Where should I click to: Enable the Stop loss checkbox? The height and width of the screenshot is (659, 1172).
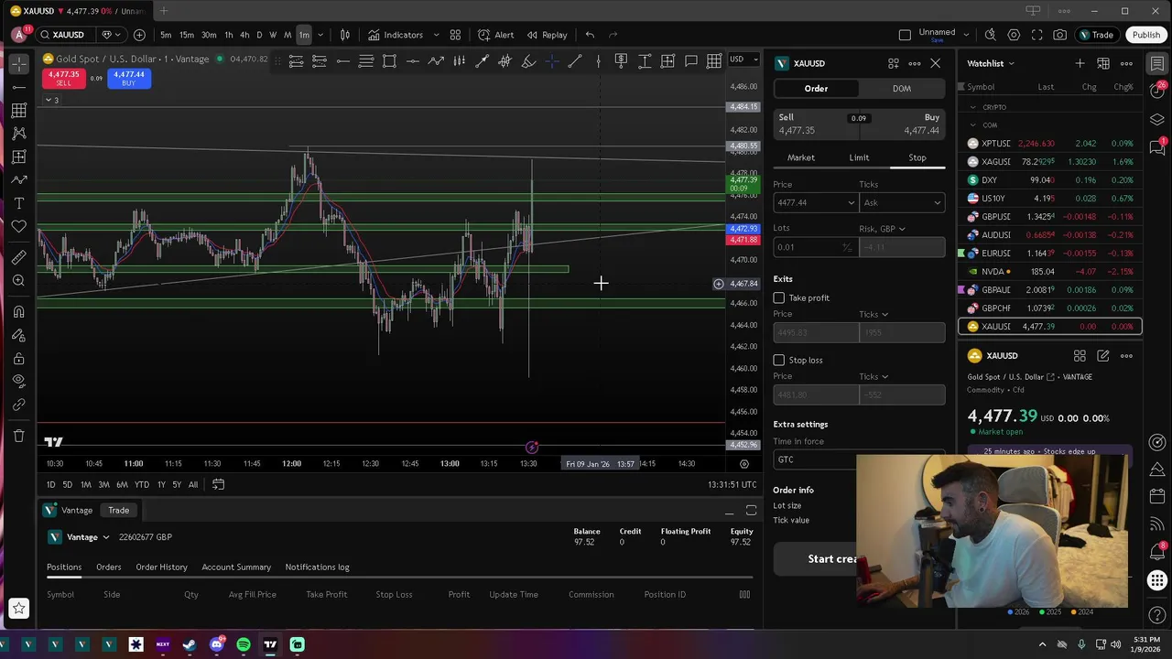point(778,360)
